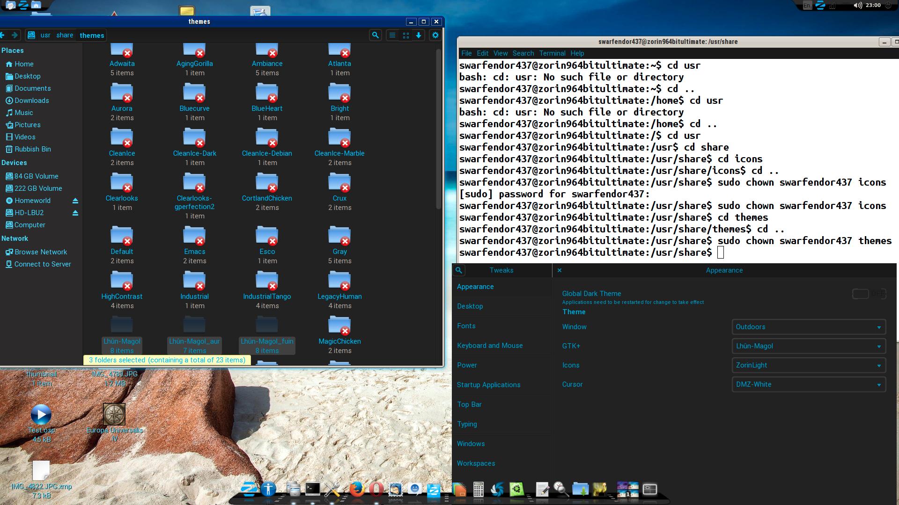The image size is (899, 505).
Task: Click the Tweaks search icon
Action: [459, 270]
